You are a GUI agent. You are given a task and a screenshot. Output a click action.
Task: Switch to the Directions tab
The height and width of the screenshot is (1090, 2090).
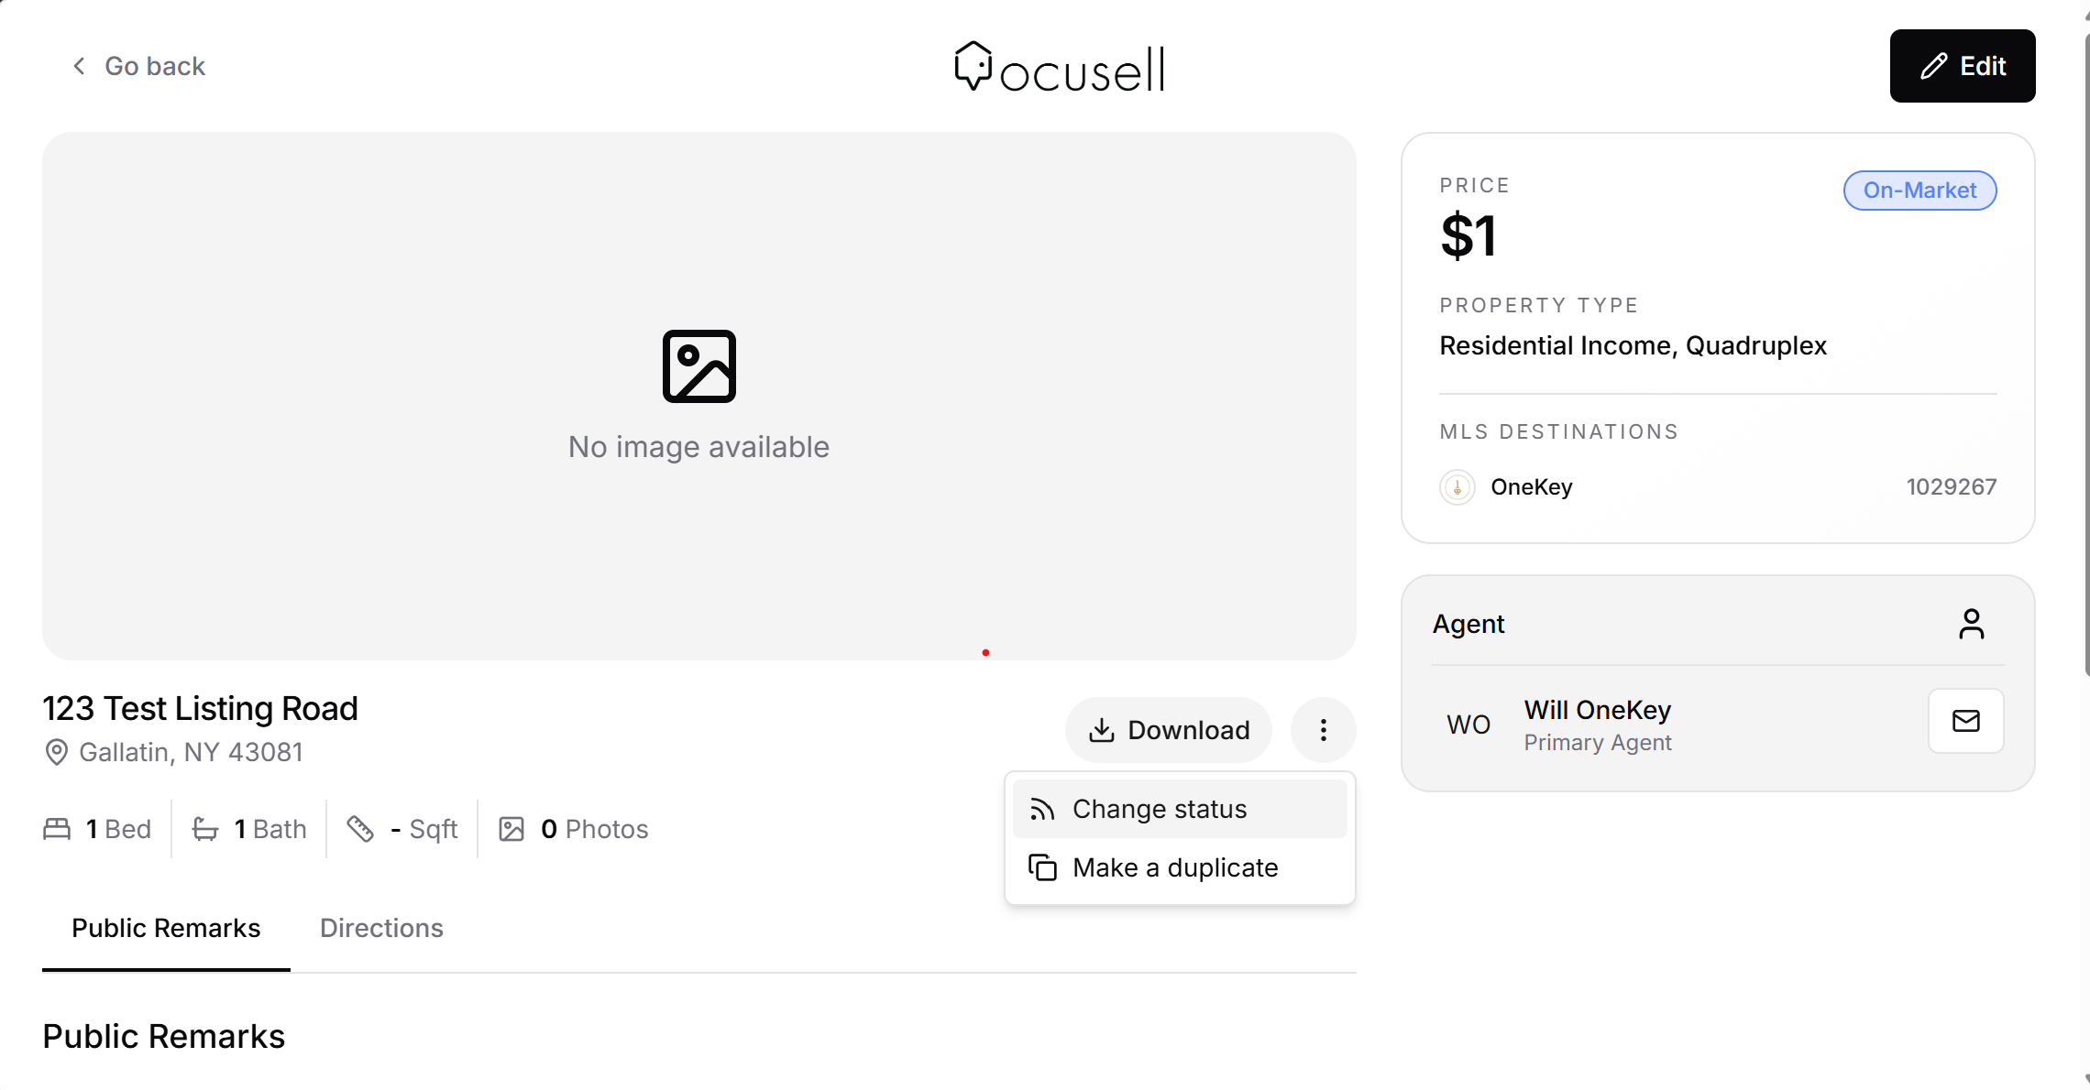(x=381, y=928)
